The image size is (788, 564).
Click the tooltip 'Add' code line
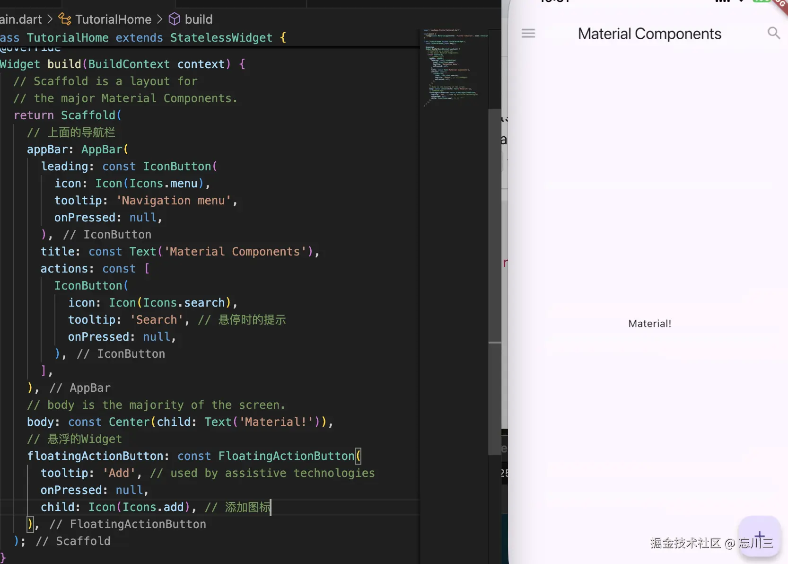coord(208,473)
